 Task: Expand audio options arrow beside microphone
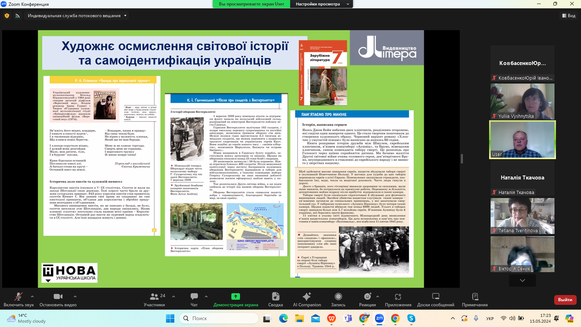[x=32, y=296]
